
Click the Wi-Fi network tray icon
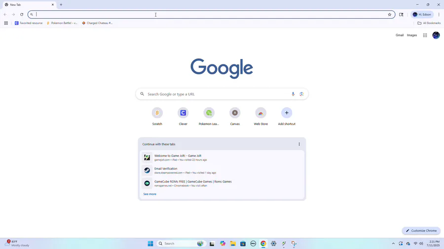coord(415,244)
